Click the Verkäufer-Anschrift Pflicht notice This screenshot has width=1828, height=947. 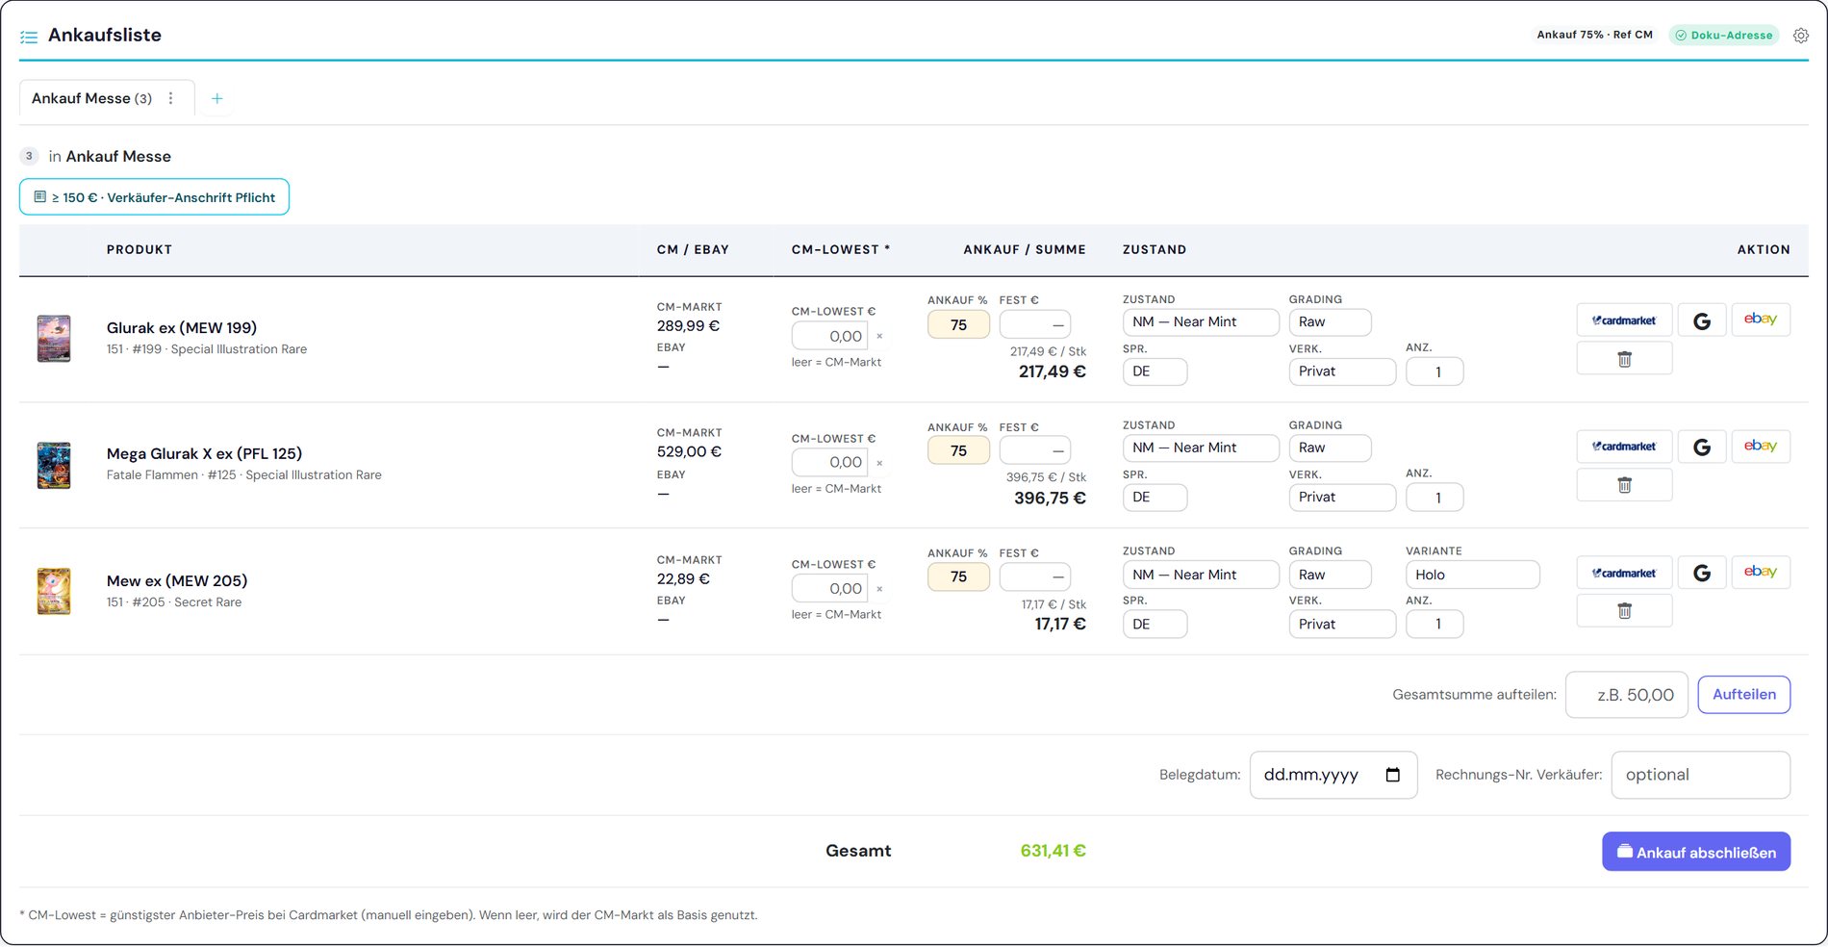click(154, 197)
